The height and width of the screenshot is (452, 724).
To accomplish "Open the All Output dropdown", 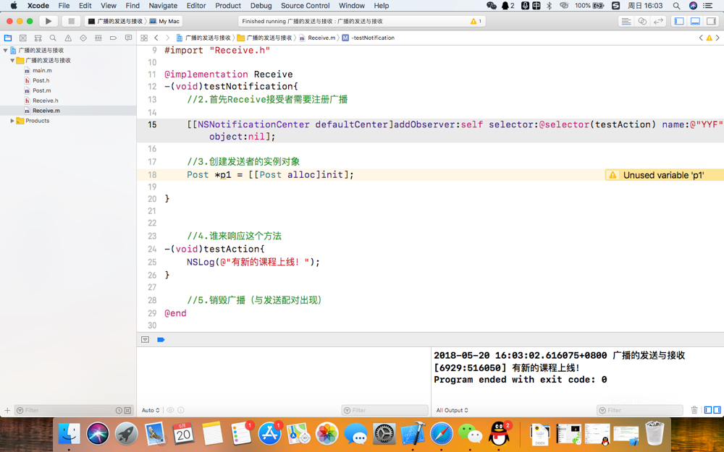I will pos(452,410).
